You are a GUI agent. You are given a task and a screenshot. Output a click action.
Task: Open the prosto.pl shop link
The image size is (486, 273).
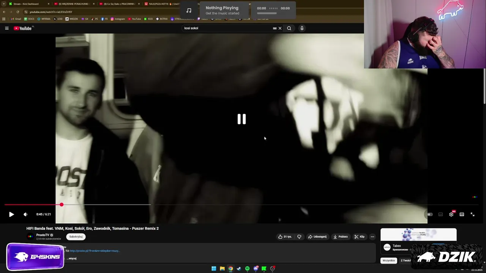tap(95, 251)
